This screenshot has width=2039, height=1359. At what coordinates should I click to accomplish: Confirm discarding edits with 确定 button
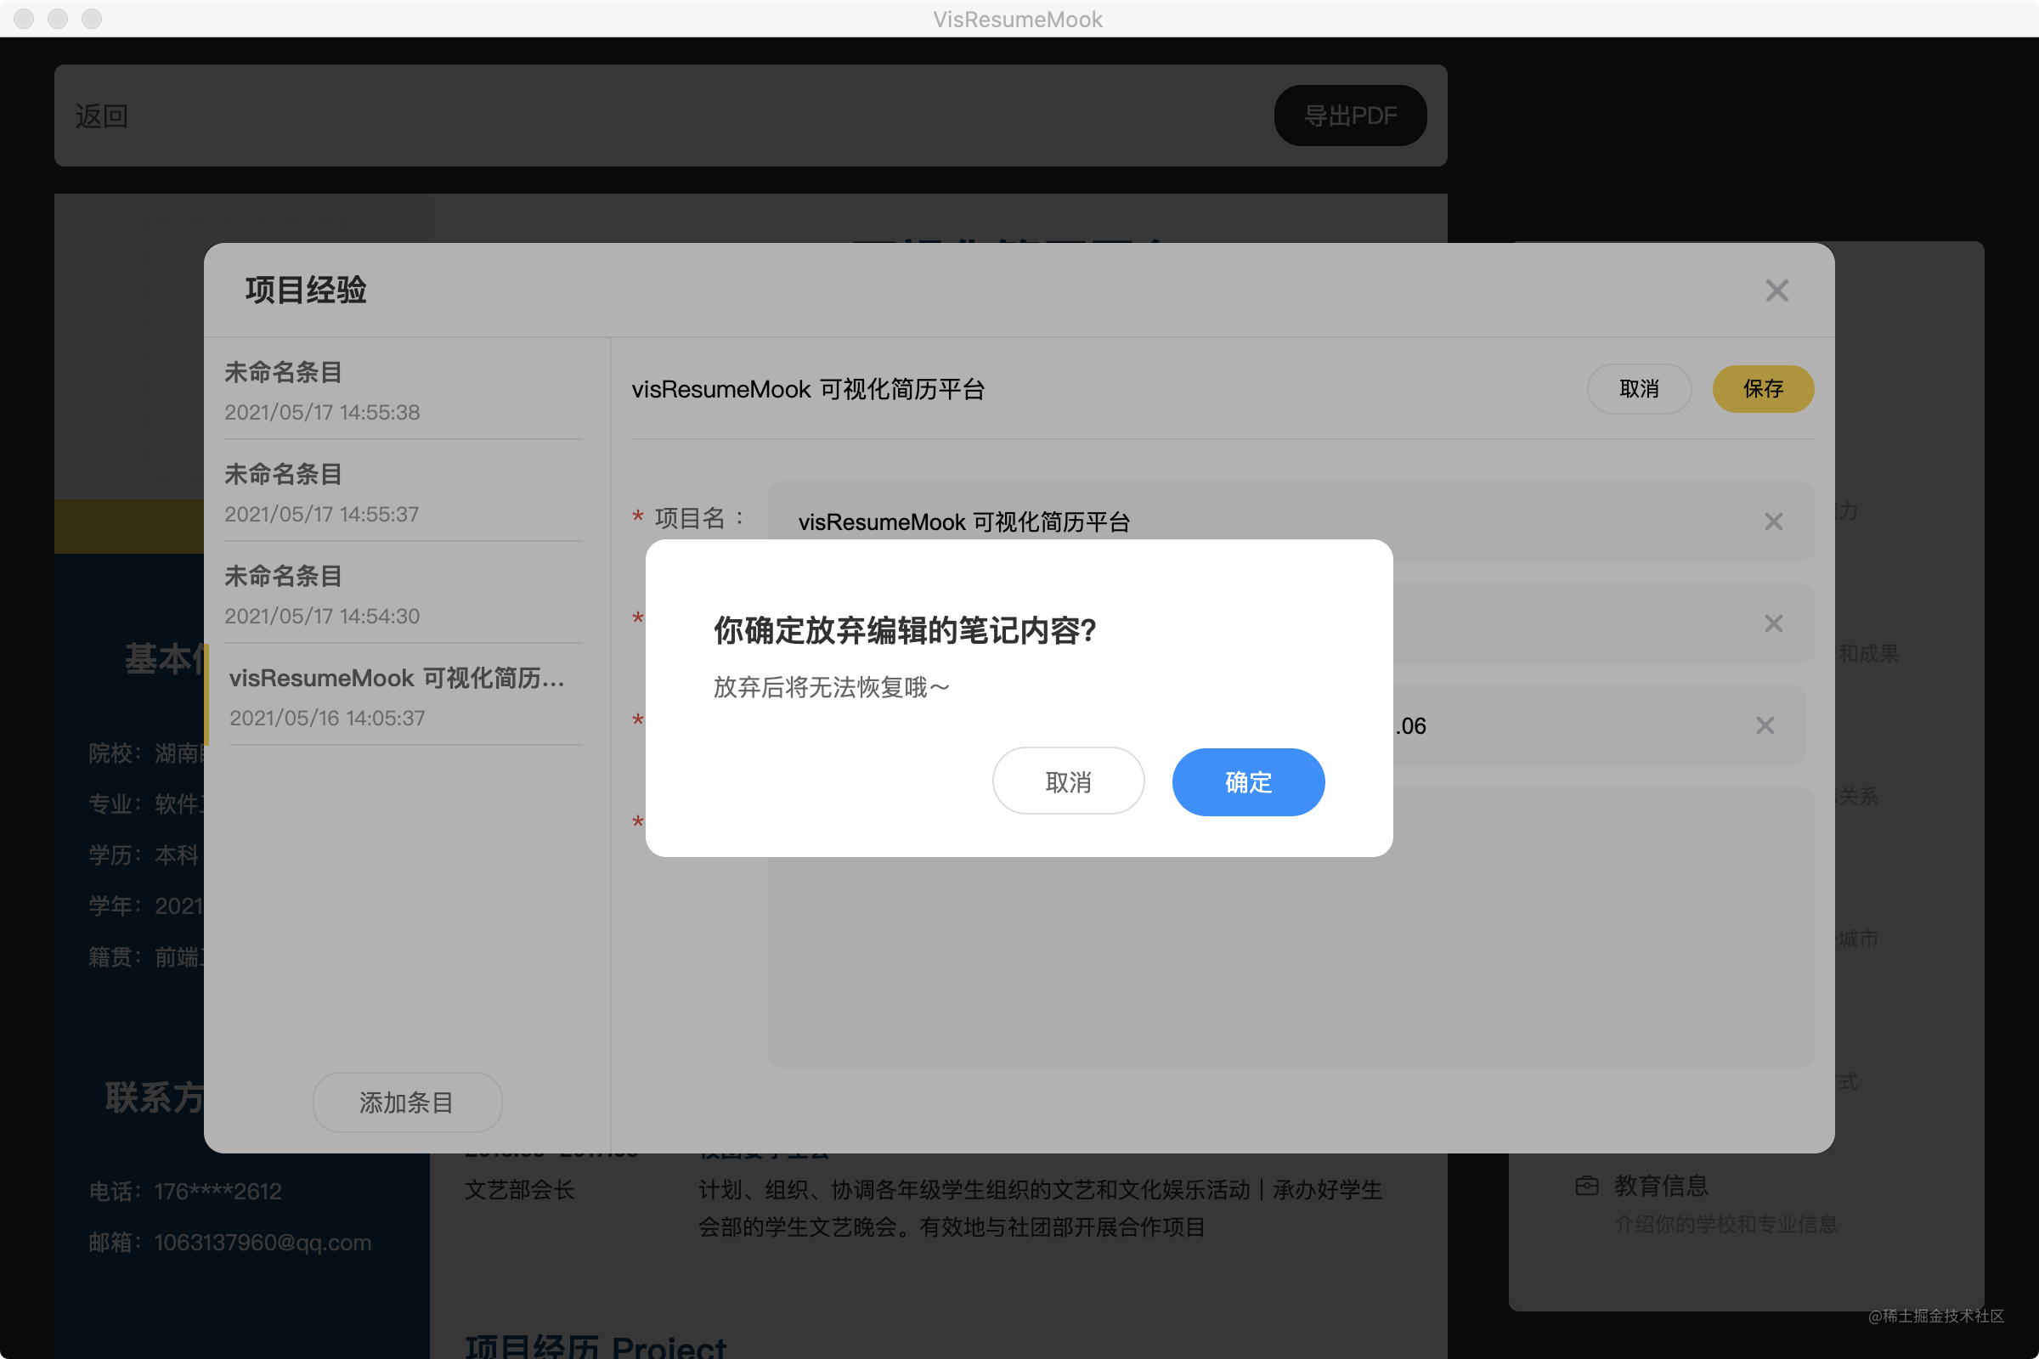pyautogui.click(x=1247, y=781)
